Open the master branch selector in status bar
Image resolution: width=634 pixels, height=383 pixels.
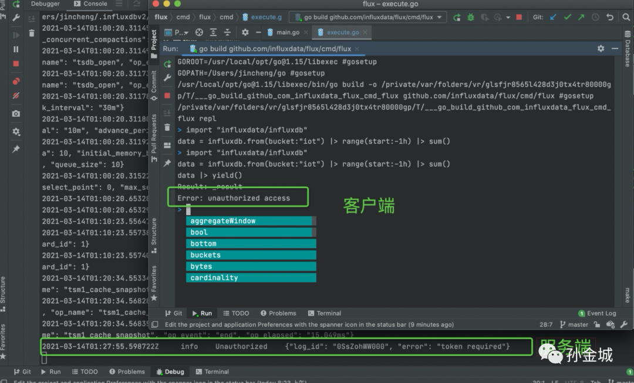(x=574, y=324)
